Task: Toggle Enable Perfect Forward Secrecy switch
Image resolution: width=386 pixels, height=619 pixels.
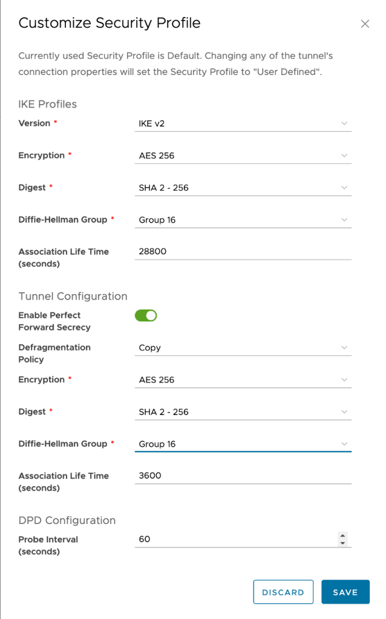Action: point(146,315)
